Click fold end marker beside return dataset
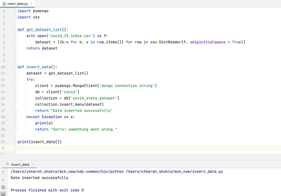 tap(16, 48)
